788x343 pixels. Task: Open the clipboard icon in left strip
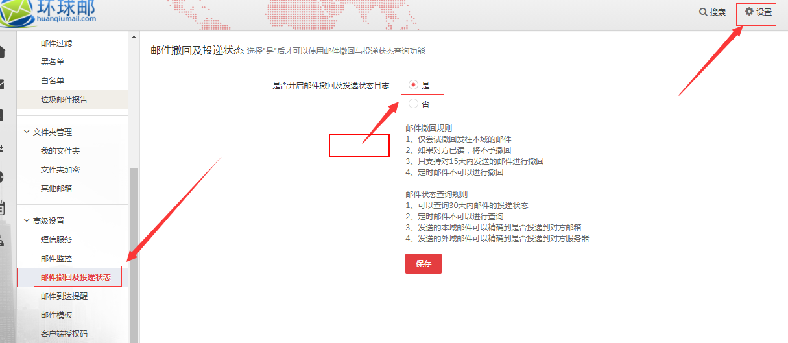pos(2,207)
